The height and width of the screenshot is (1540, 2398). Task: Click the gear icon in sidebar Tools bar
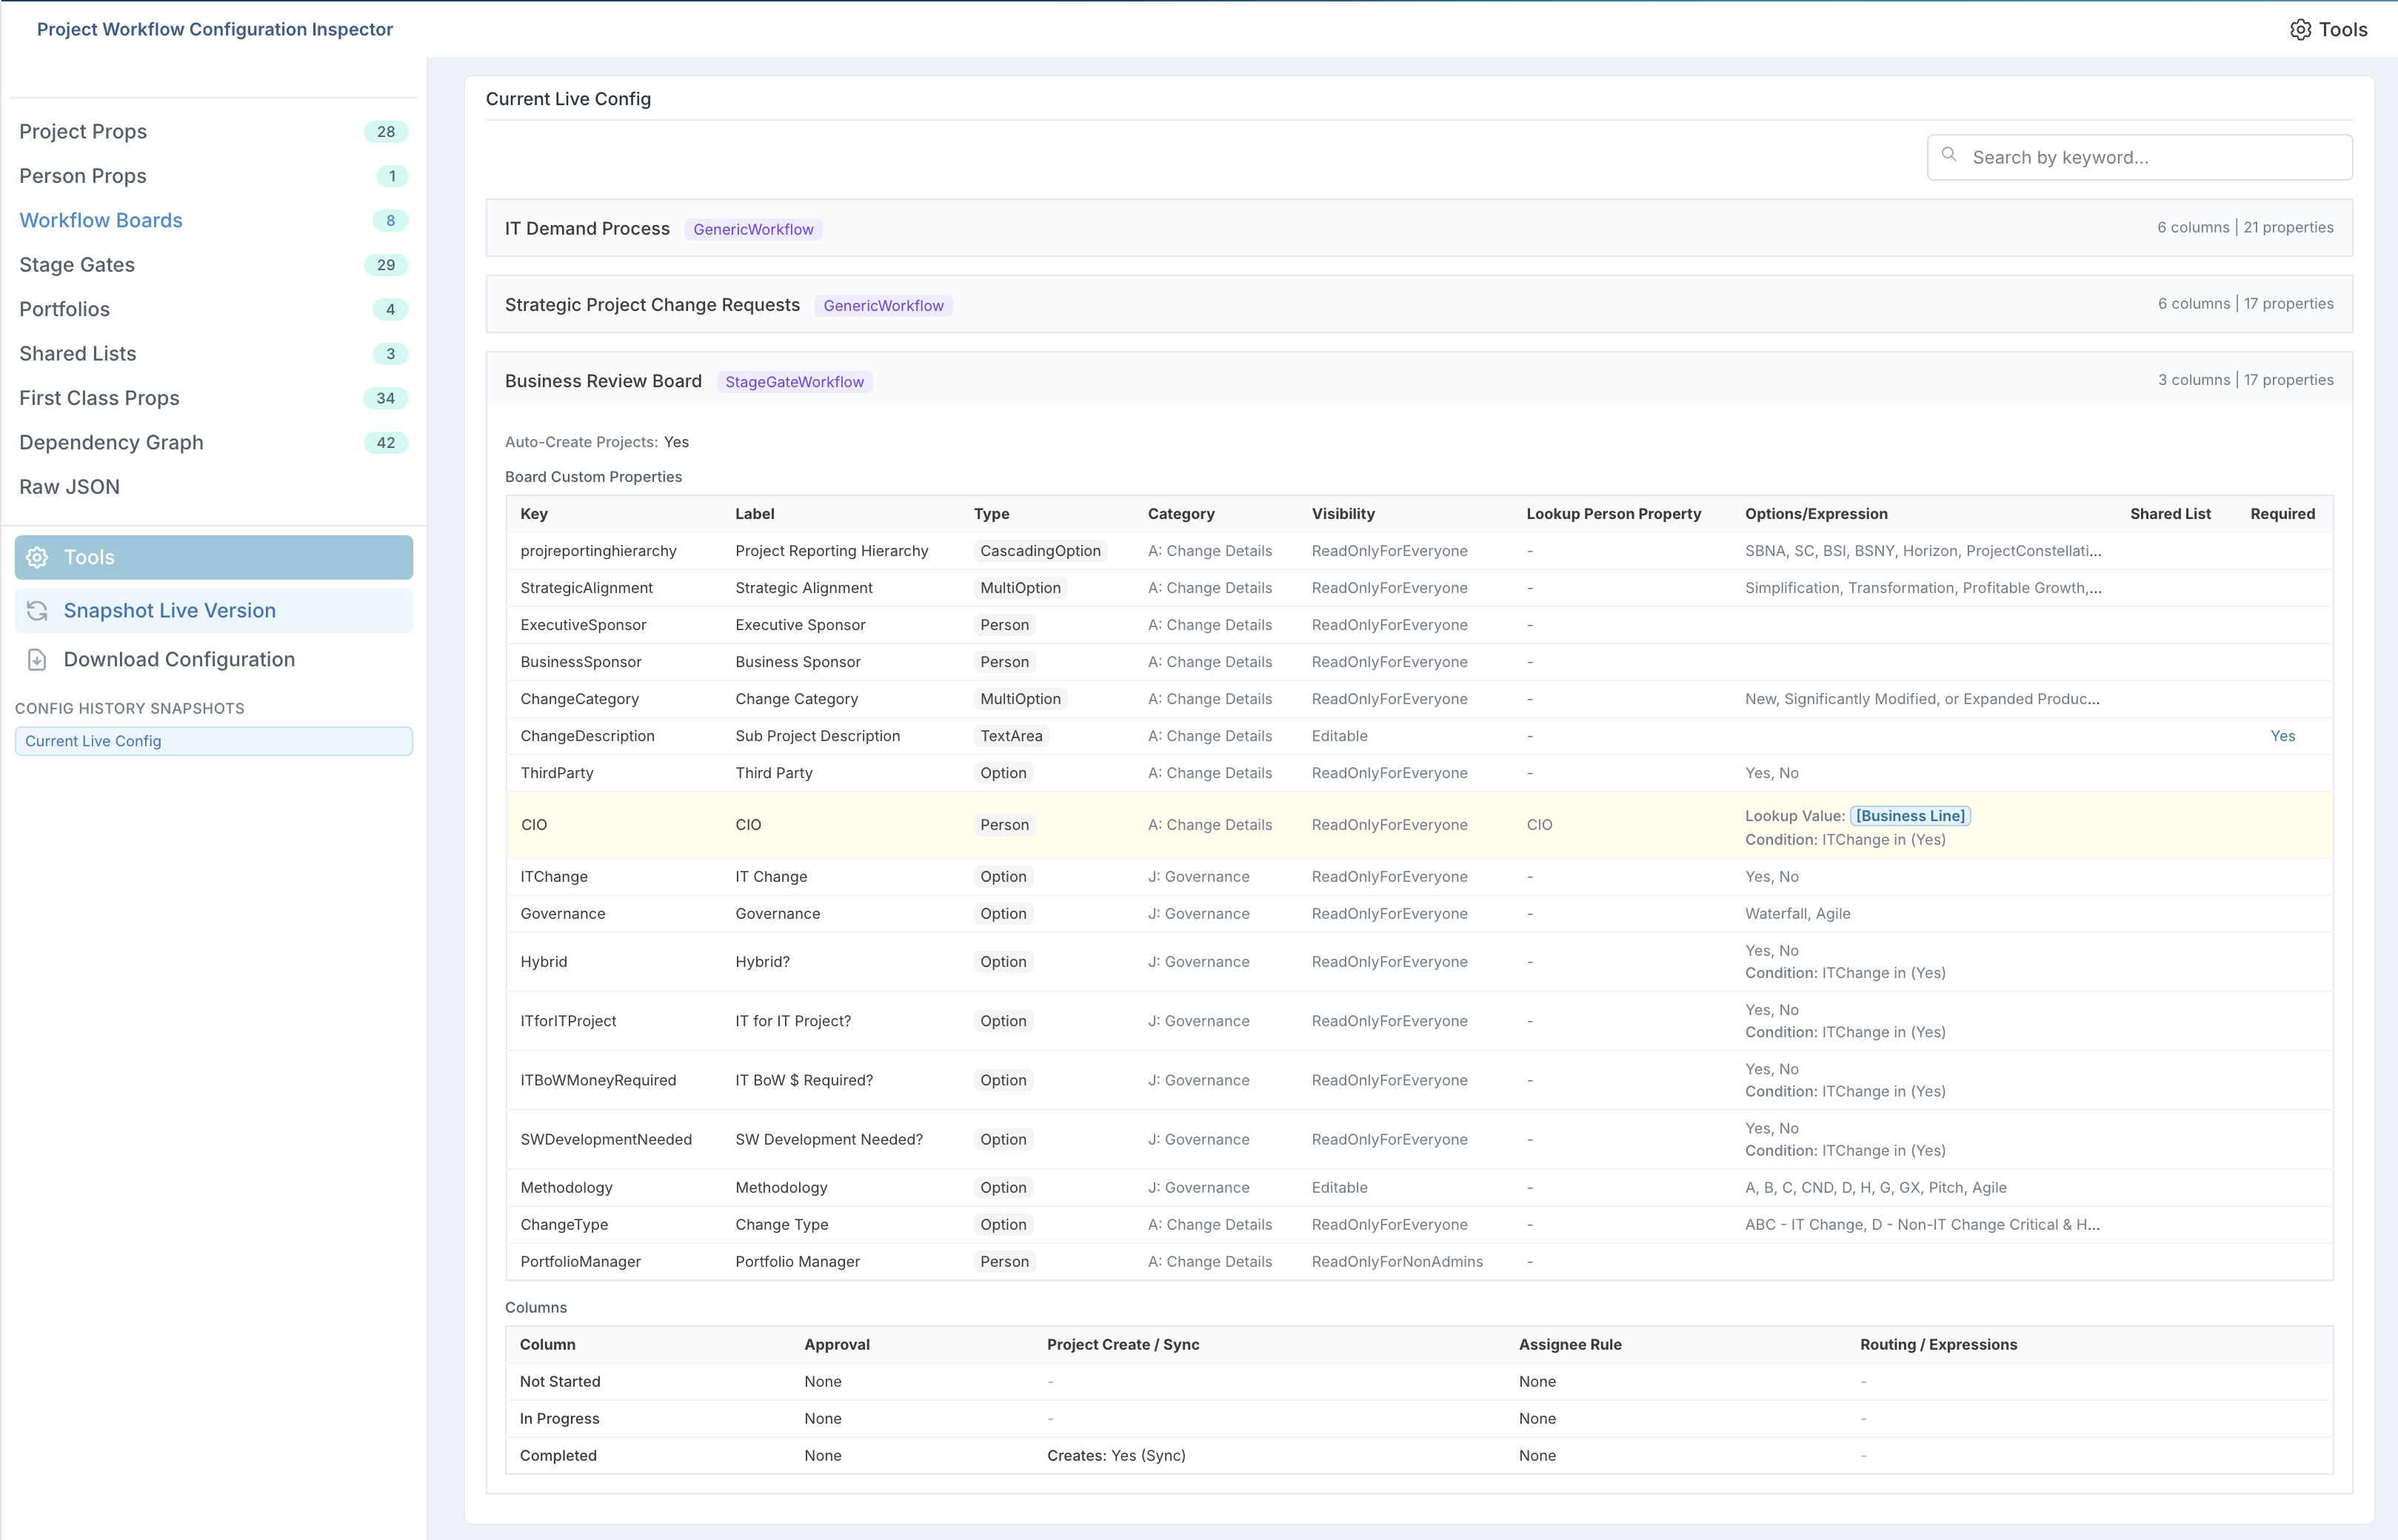click(37, 558)
